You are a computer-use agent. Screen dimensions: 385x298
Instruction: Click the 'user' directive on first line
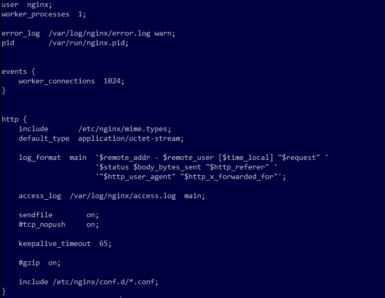click(10, 4)
